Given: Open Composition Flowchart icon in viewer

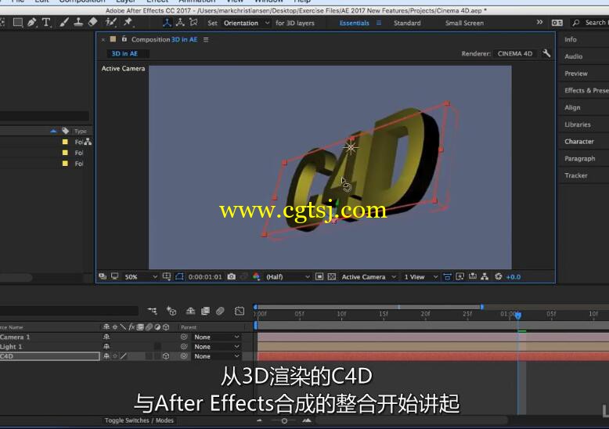Looking at the screenshot, I should [x=485, y=276].
